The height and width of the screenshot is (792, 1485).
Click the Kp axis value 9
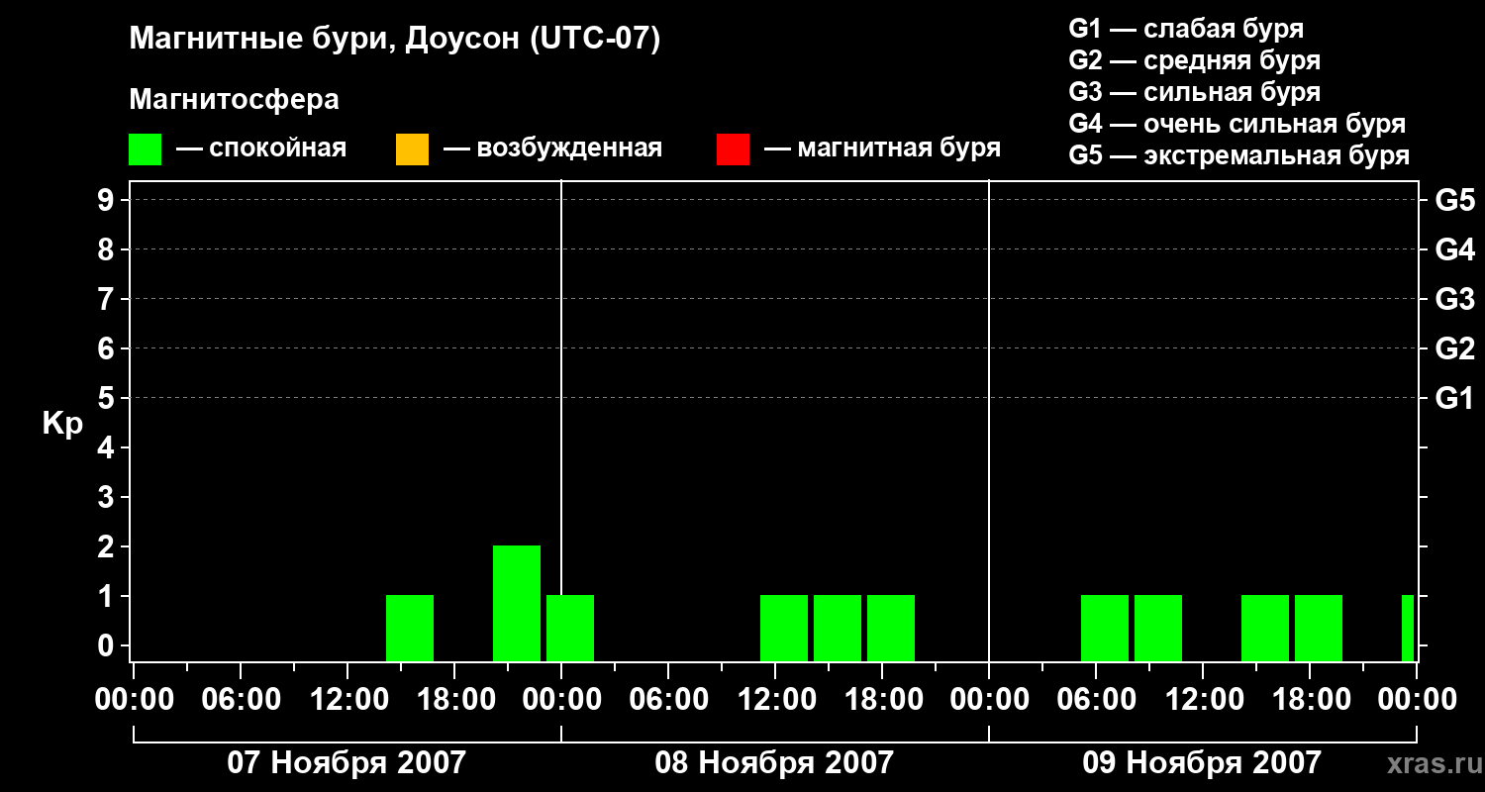108,200
